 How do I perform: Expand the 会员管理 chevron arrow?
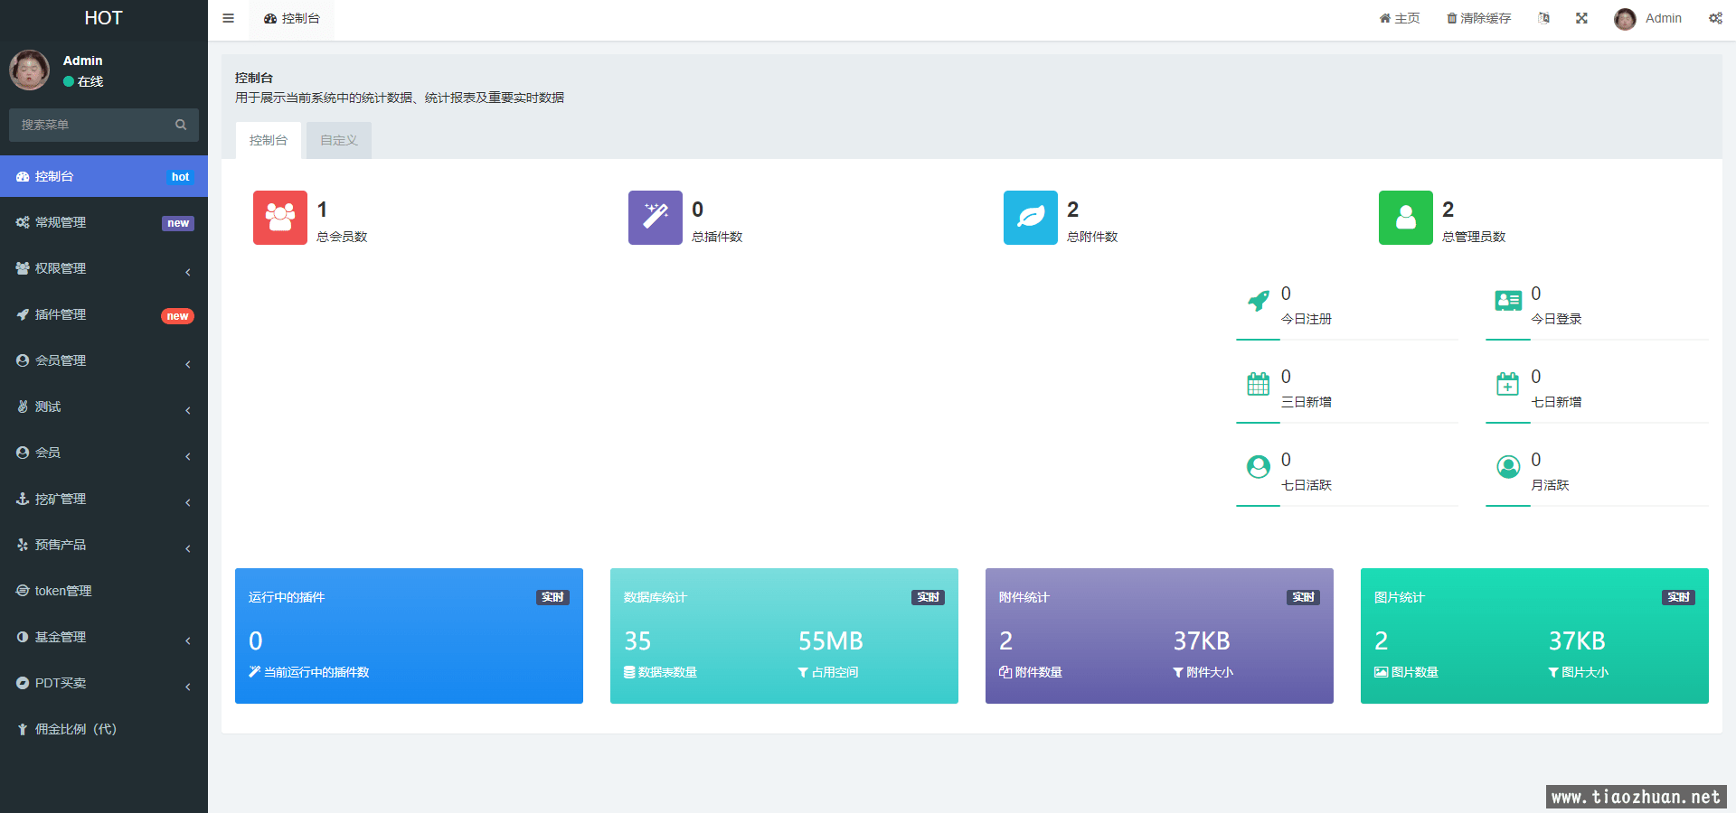[188, 364]
